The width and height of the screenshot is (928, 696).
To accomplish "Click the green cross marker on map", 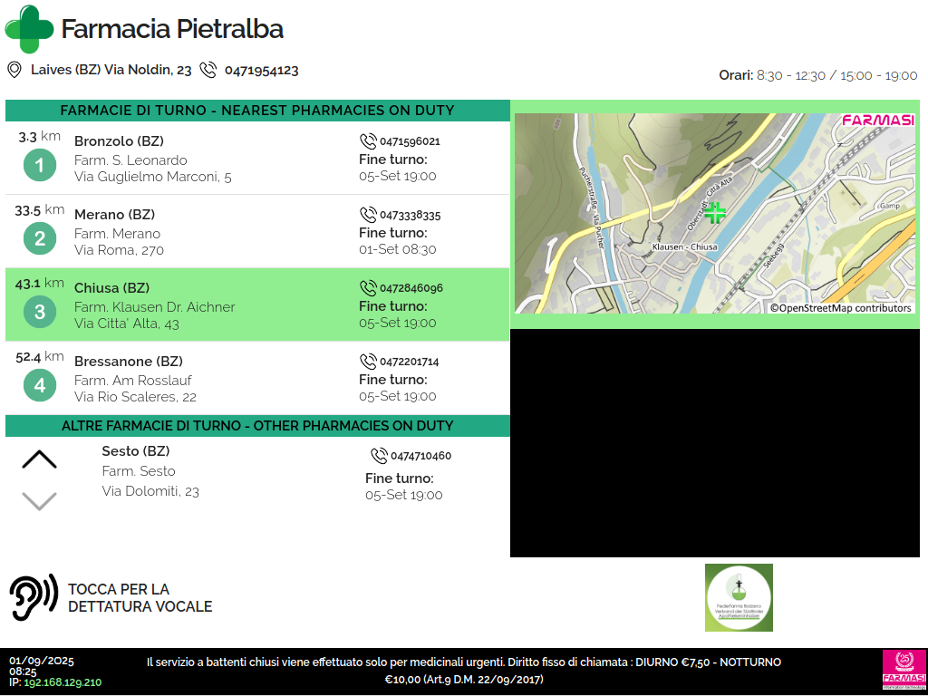I will pyautogui.click(x=716, y=213).
